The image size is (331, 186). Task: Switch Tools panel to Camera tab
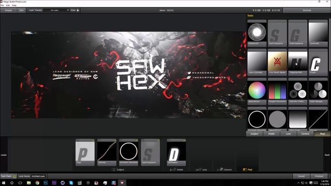click(x=305, y=134)
